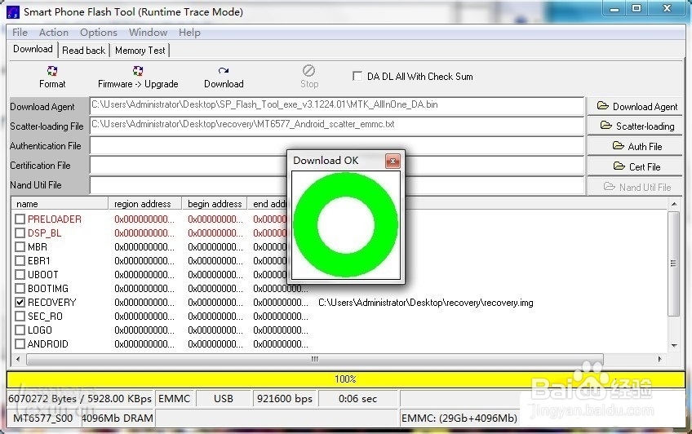Image resolution: width=692 pixels, height=434 pixels.
Task: Sort by the region address column header
Action: 145,204
